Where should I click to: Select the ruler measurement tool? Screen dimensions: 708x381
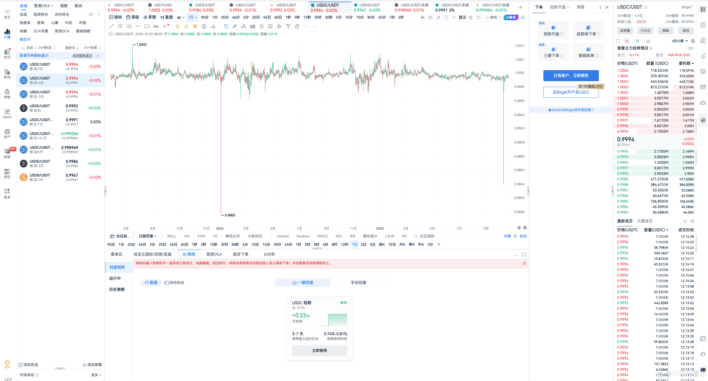pos(235,26)
